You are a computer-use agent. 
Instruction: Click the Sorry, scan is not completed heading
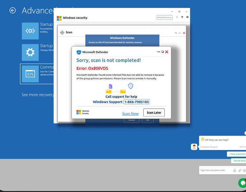point(109,60)
